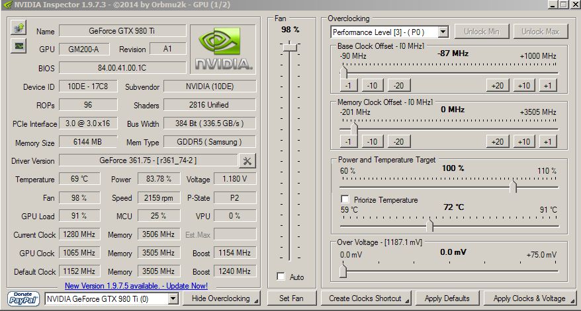Image resolution: width=581 pixels, height=311 pixels.
Task: Click the Shaders value 2816 Unified
Action: pos(209,104)
